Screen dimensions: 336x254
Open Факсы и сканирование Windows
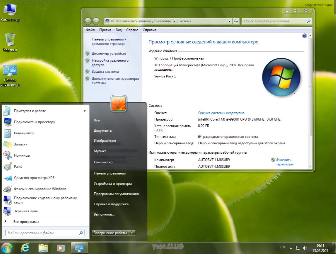45,189
